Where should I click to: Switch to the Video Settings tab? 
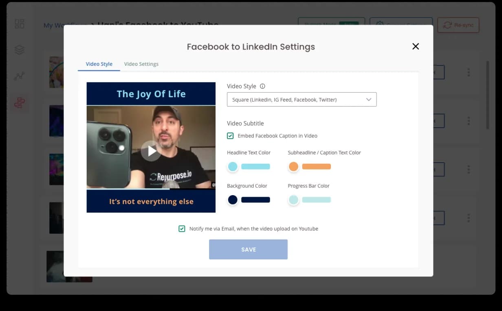point(141,64)
